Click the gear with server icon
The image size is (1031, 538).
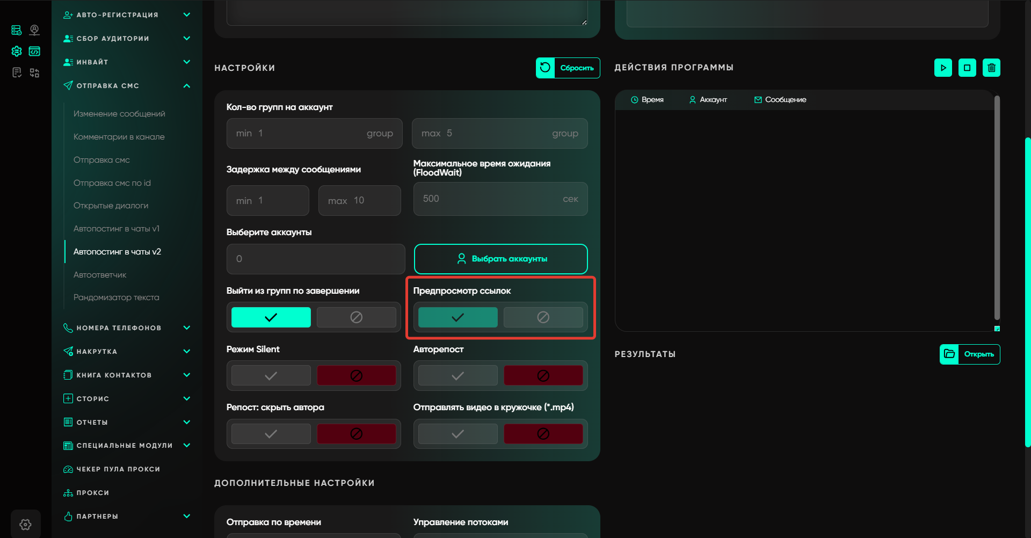(17, 52)
